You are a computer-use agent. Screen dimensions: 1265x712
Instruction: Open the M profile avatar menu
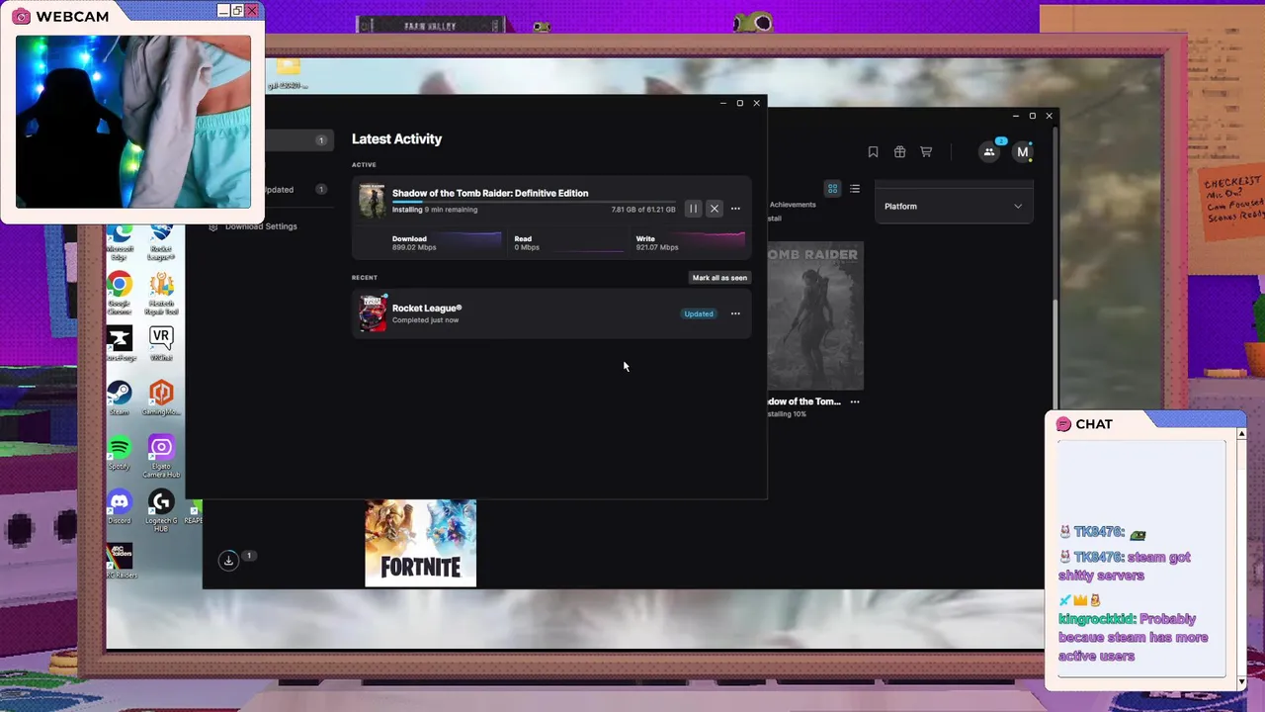1023,151
